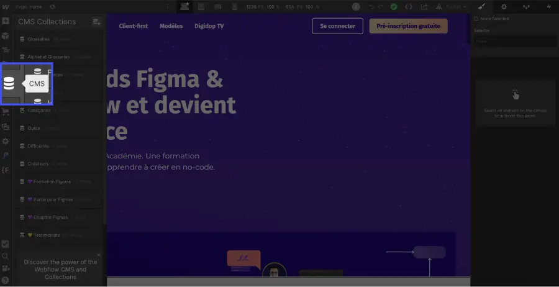559x287 pixels.
Task: Open the Assets panel
Action: coord(6,127)
